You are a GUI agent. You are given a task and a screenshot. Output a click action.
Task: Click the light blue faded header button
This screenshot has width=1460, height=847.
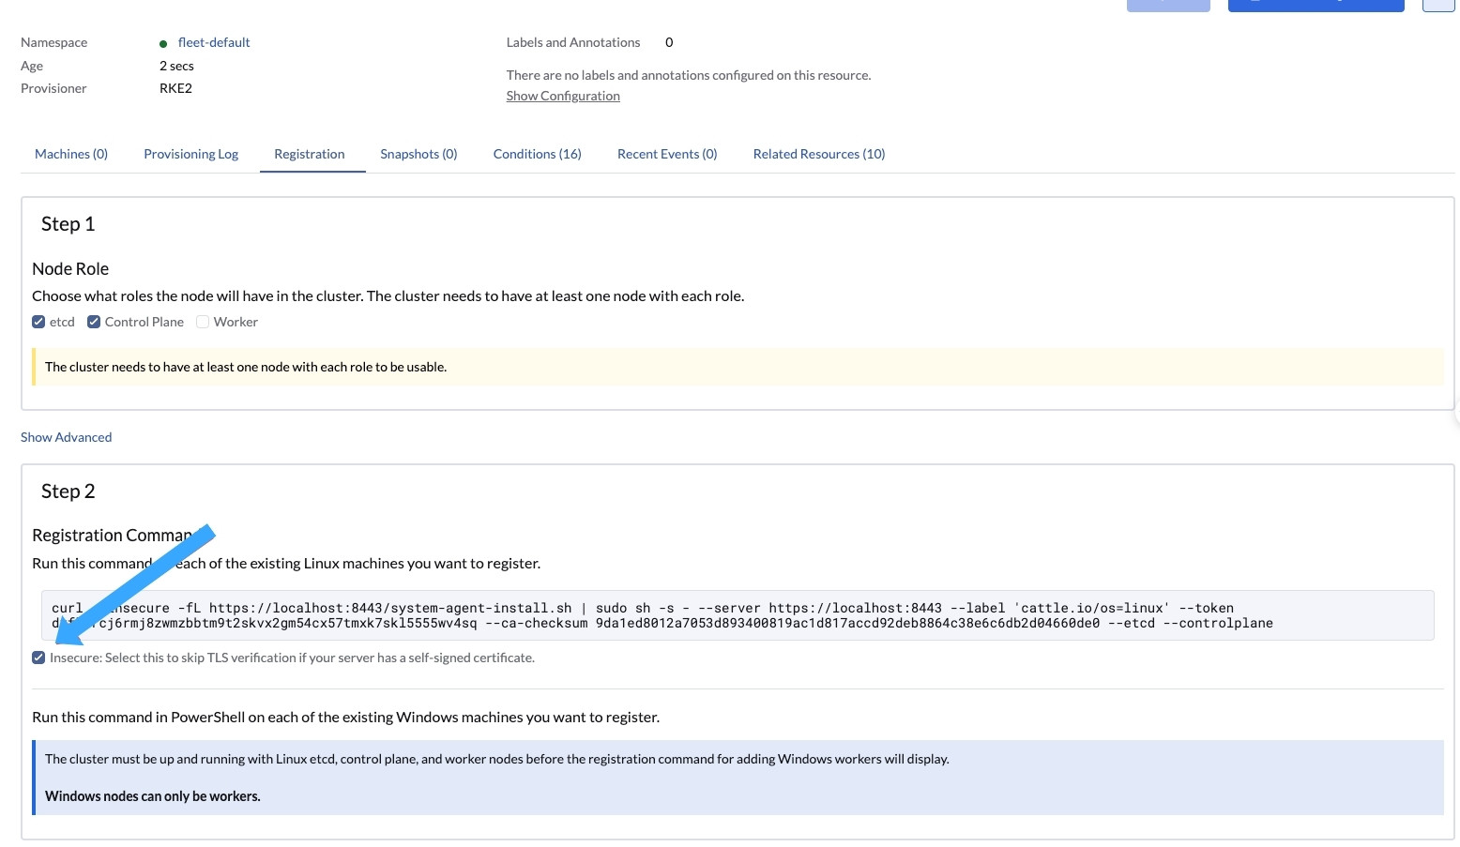(1168, 5)
